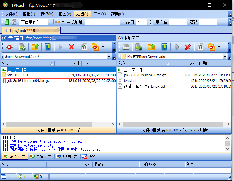This screenshot has width=234, height=181.
Task: Click the status bar connection count icon
Action: tap(20, 177)
